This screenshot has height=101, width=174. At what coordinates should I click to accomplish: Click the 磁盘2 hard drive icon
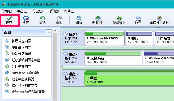[x=66, y=54]
